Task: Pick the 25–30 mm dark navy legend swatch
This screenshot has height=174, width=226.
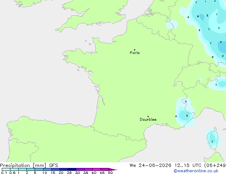Action: [72, 169]
